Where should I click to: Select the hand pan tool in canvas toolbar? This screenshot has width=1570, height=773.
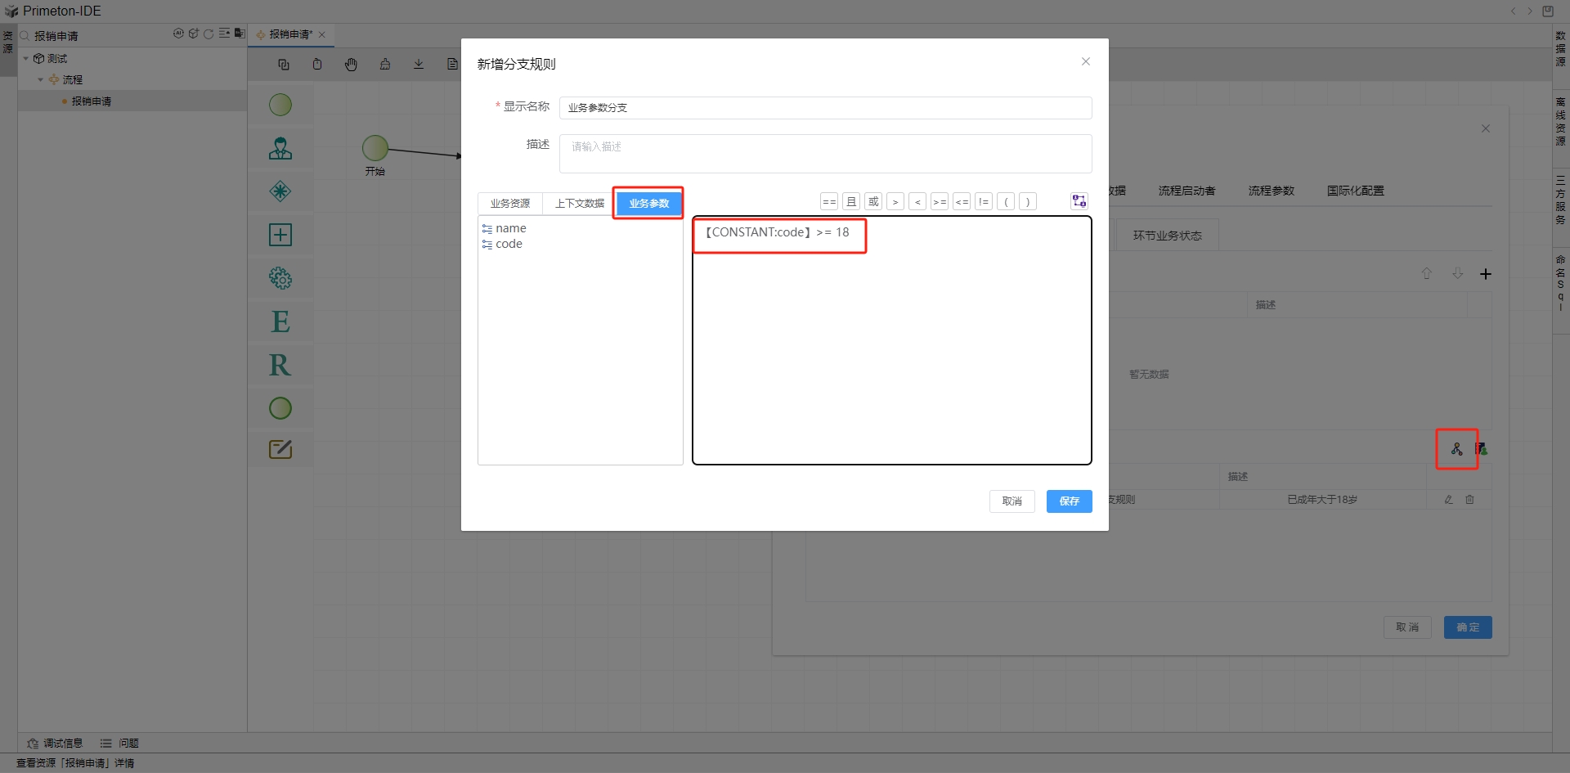click(x=351, y=65)
